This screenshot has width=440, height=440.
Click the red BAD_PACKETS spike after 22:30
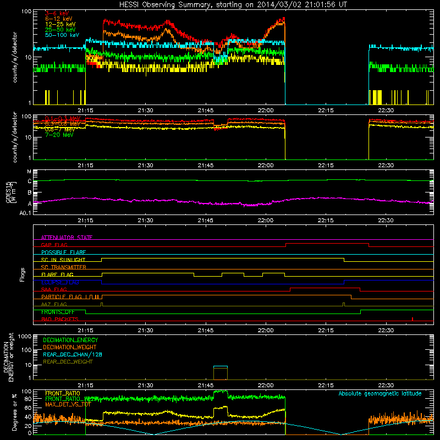pos(412,319)
